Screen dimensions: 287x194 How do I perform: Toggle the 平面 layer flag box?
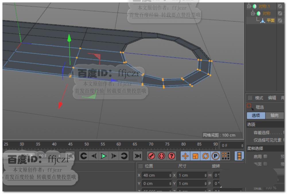coord(280,21)
